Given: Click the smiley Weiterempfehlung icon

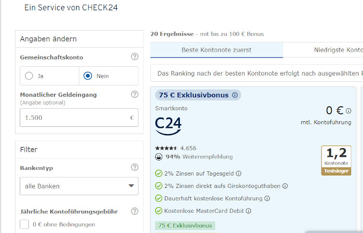Looking at the screenshot, I should [159, 157].
